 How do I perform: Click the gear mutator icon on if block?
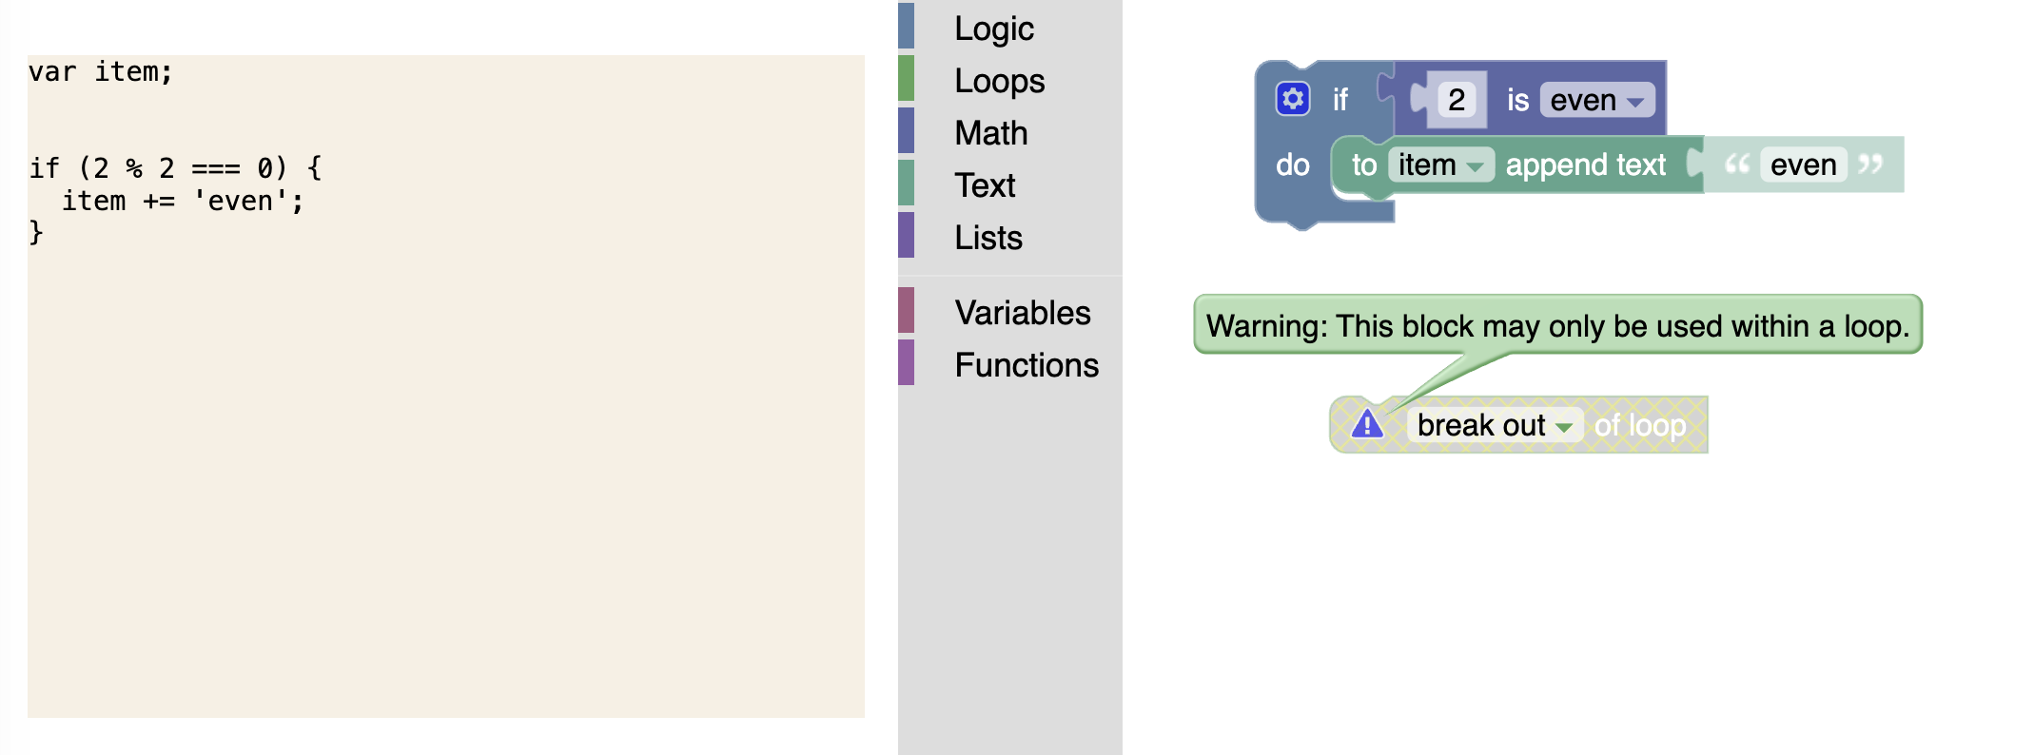pos(1293,99)
